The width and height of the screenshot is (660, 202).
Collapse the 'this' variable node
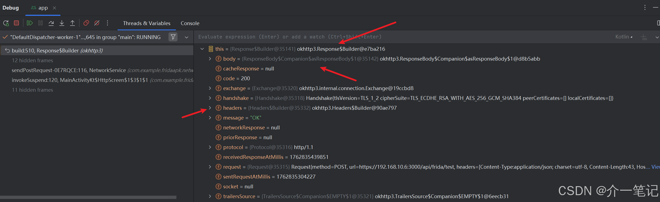[202, 49]
